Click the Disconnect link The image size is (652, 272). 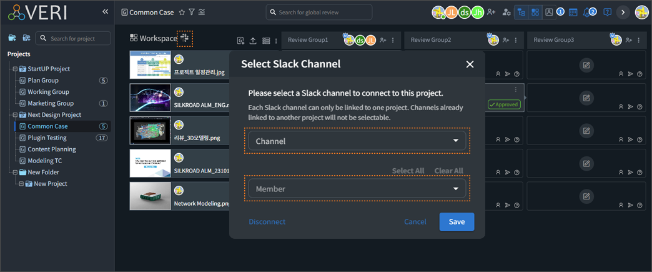click(267, 222)
